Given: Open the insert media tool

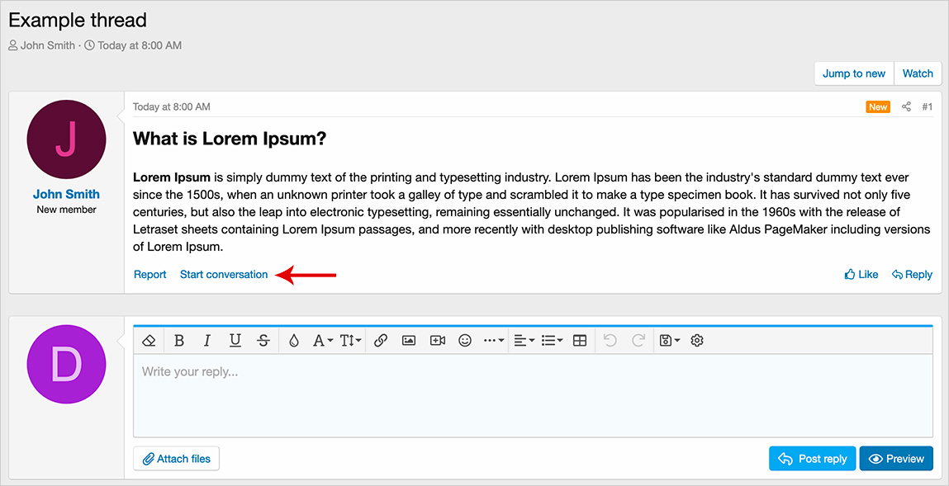Looking at the screenshot, I should (438, 340).
